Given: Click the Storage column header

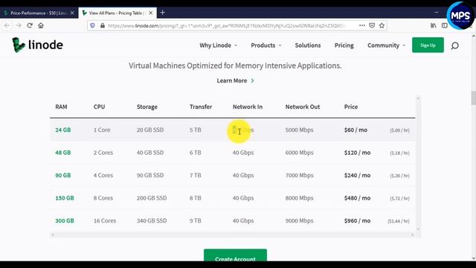Looking at the screenshot, I should 147,107.
